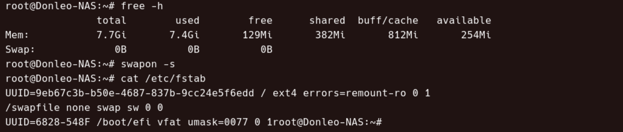Click the 'total' column header
This screenshot has width=623, height=132.
[112, 21]
